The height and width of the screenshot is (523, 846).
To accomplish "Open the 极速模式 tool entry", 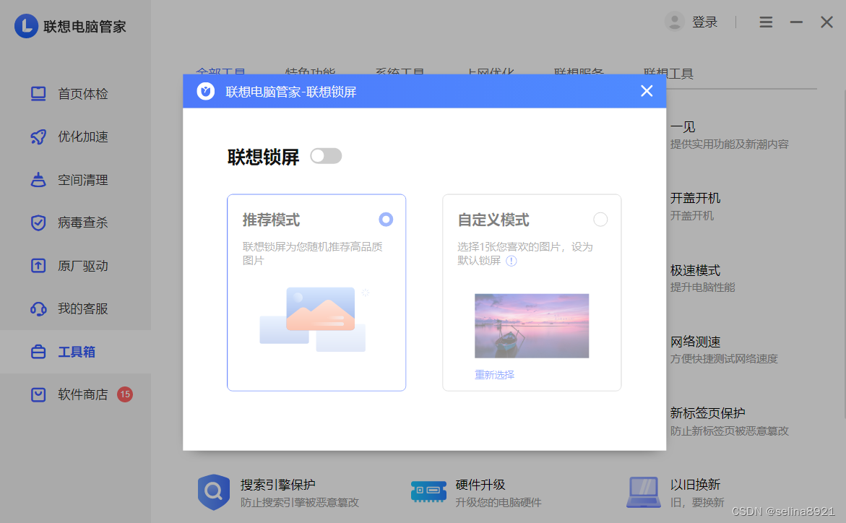I will point(702,278).
